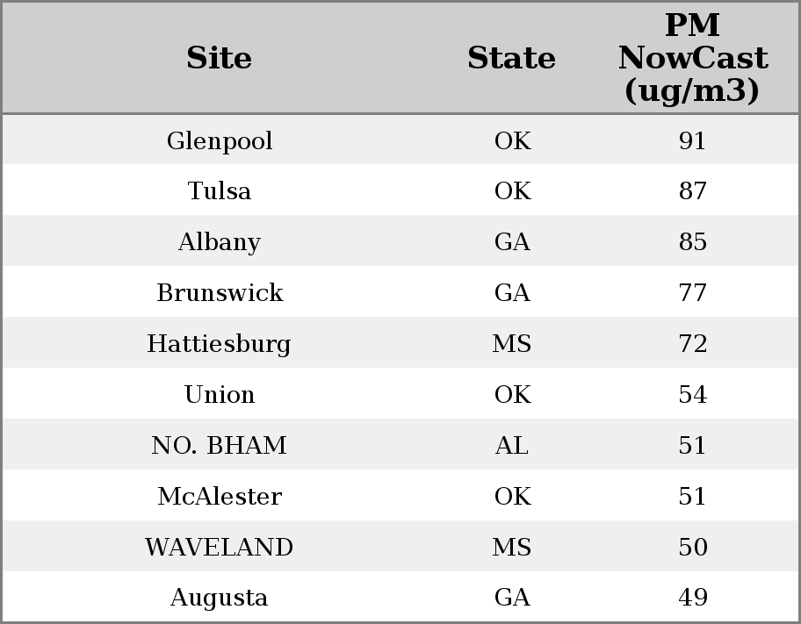Select the Tulsa site cell
This screenshot has height=624, width=801.
coord(220,191)
